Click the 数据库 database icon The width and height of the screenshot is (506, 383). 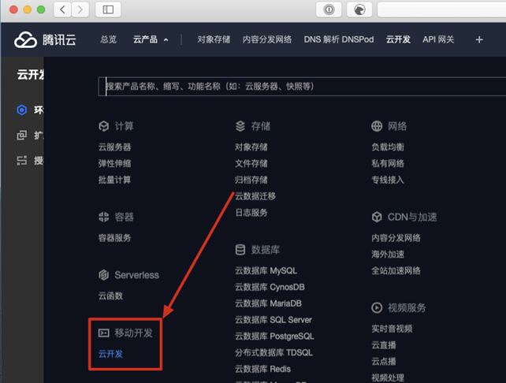(240, 250)
